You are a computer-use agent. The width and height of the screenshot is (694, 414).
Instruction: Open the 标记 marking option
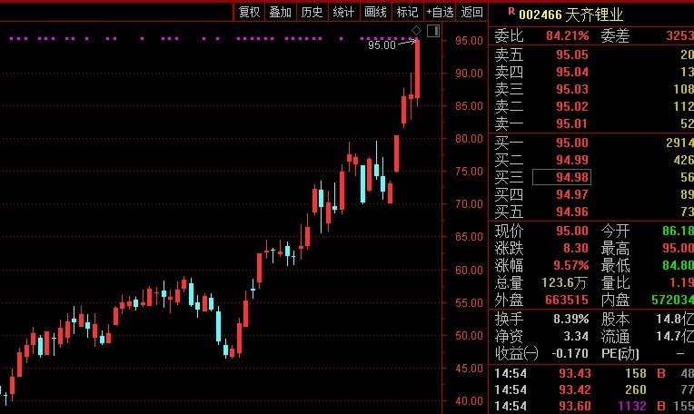(x=407, y=12)
